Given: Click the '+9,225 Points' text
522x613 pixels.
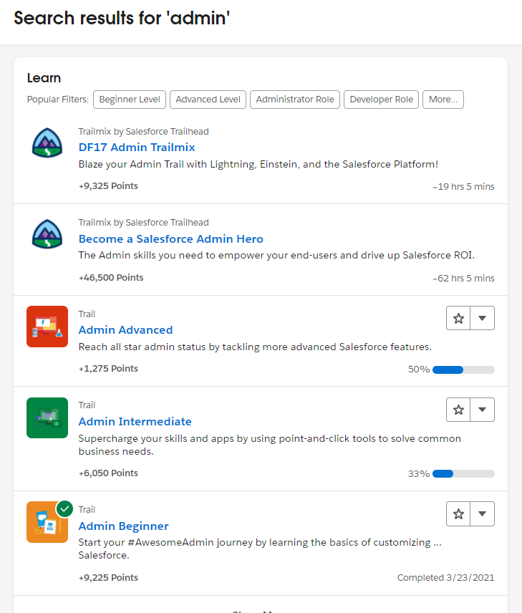Looking at the screenshot, I should click(108, 578).
